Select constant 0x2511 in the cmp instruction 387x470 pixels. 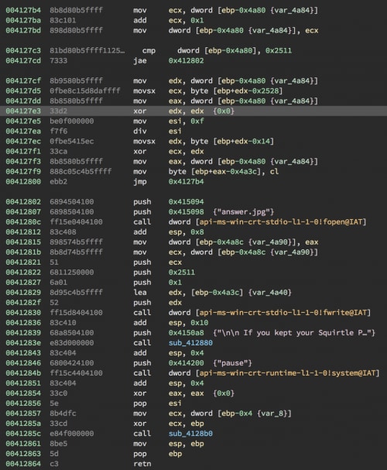click(279, 50)
